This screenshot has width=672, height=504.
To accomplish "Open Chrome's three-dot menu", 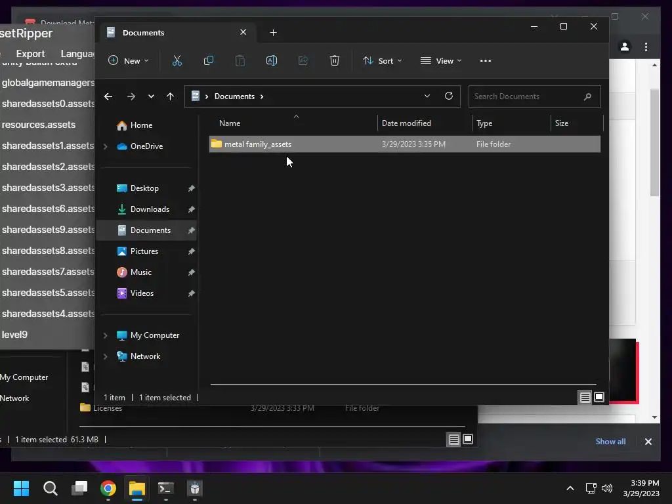I will coord(646,47).
